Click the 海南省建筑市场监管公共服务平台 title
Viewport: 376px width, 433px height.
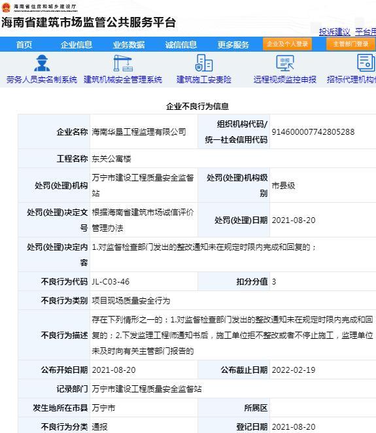89,22
